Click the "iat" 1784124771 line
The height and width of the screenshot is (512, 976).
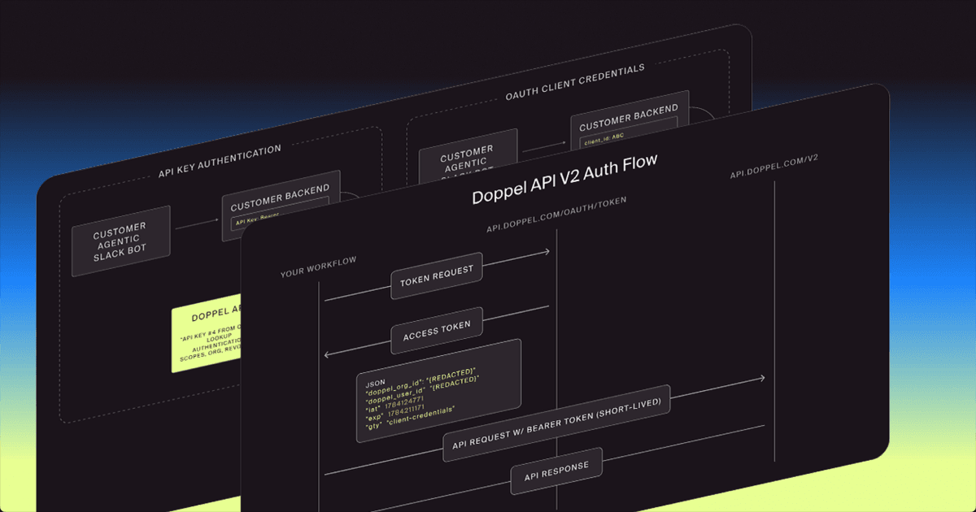click(x=394, y=406)
